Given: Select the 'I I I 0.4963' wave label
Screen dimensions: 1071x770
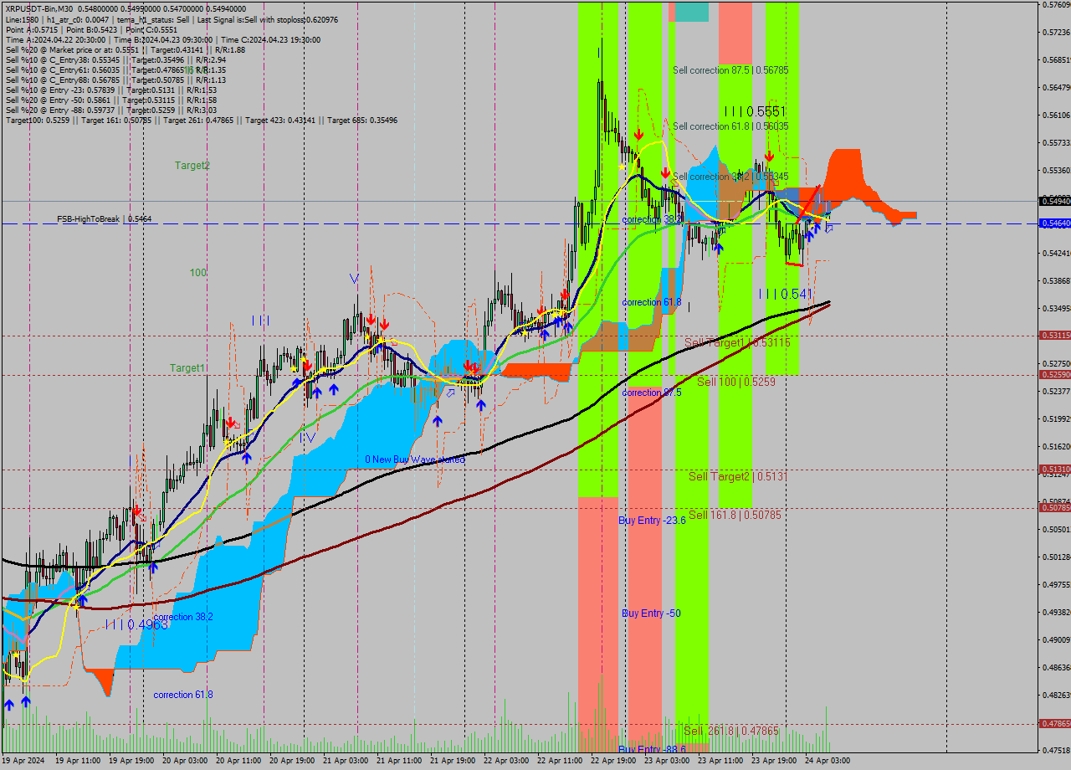Looking at the screenshot, I should (x=137, y=624).
